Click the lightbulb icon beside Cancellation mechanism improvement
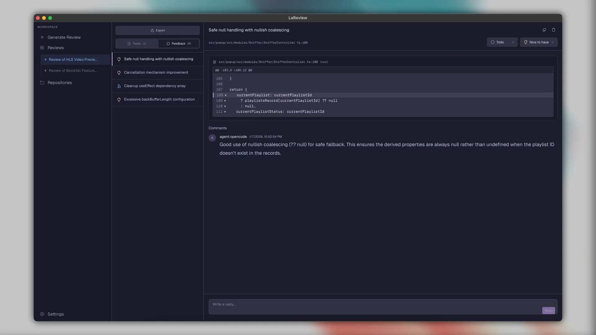 [x=119, y=73]
